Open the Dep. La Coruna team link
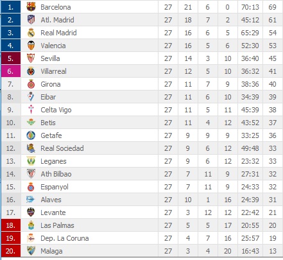The height and width of the screenshot is (260, 283). 65,238
